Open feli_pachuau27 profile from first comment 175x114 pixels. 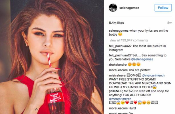[120, 46]
